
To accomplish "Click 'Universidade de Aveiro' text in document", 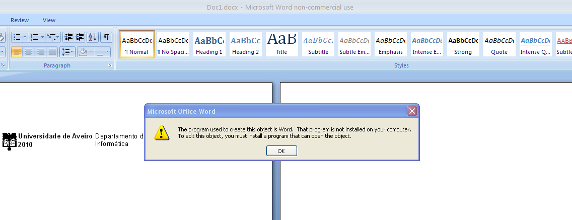I will point(55,136).
